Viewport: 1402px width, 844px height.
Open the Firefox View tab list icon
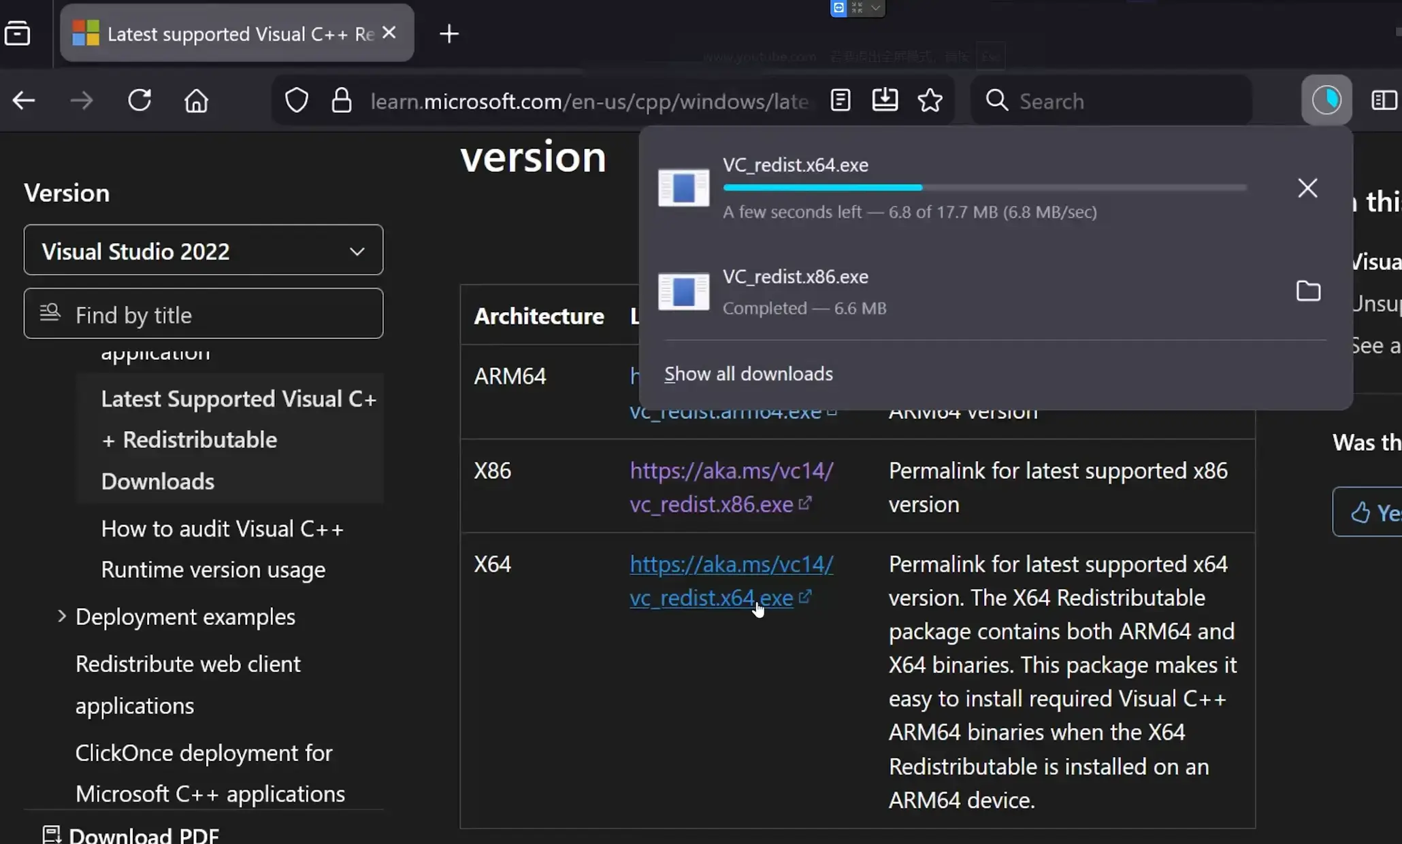pyautogui.click(x=18, y=33)
